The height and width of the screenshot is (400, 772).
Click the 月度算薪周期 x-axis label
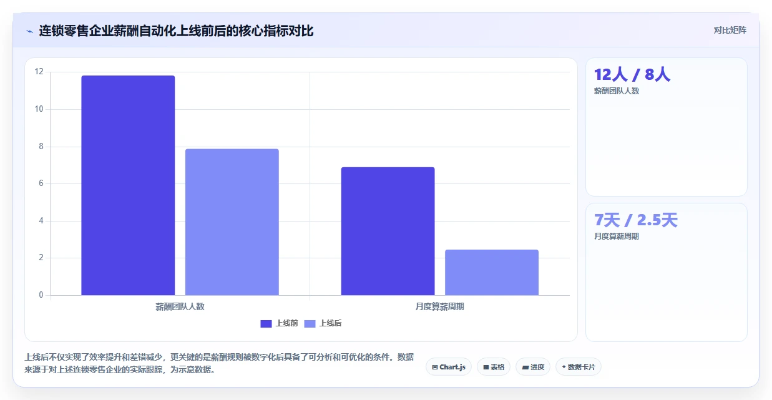(440, 306)
